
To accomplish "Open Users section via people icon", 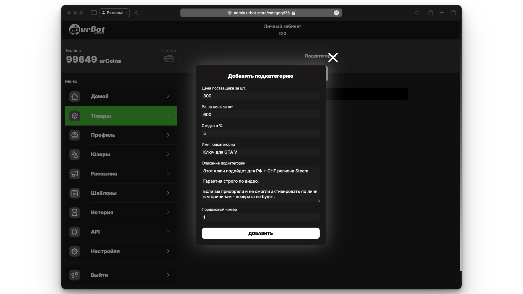I will 74,155.
